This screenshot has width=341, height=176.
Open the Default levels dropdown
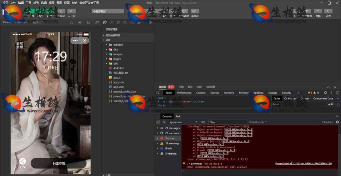pyautogui.click(x=257, y=122)
